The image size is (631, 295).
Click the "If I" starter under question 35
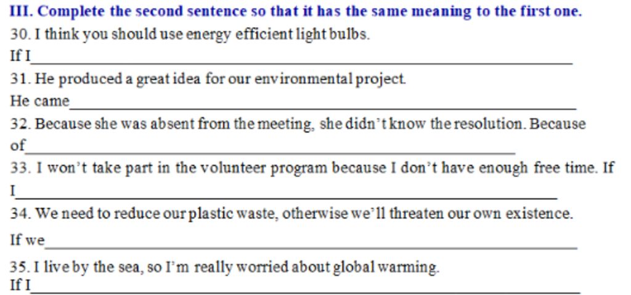[x=20, y=285]
